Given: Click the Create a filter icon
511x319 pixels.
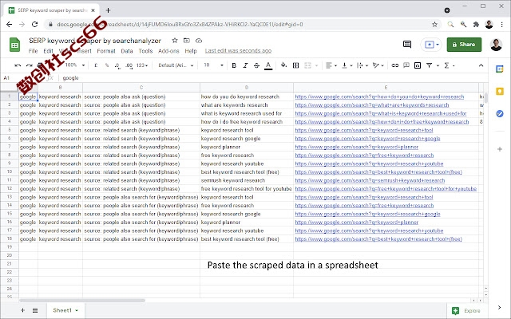Looking at the screenshot, I should (430, 65).
